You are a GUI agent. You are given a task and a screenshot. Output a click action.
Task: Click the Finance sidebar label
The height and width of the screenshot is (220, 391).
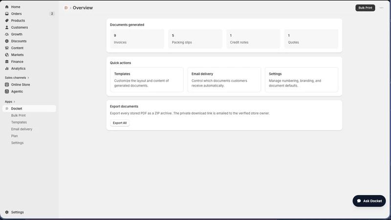pos(17,62)
